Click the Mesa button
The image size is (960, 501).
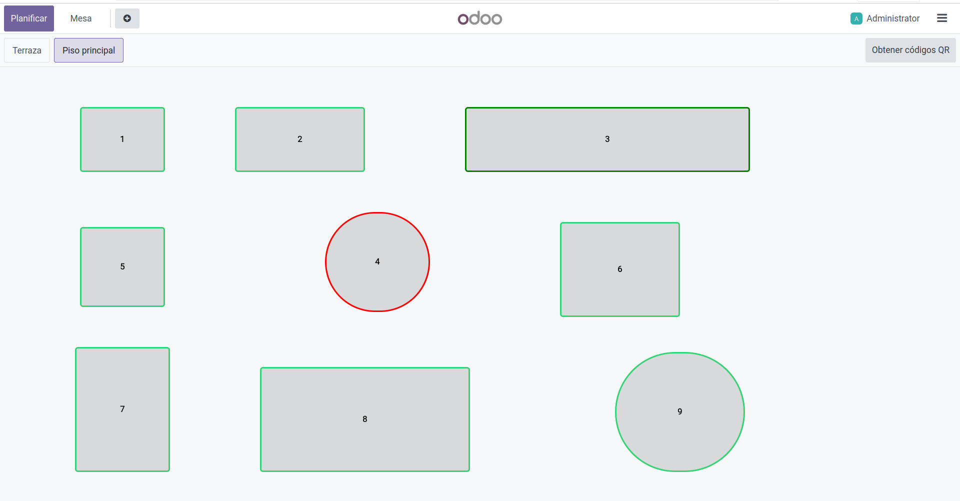(81, 18)
